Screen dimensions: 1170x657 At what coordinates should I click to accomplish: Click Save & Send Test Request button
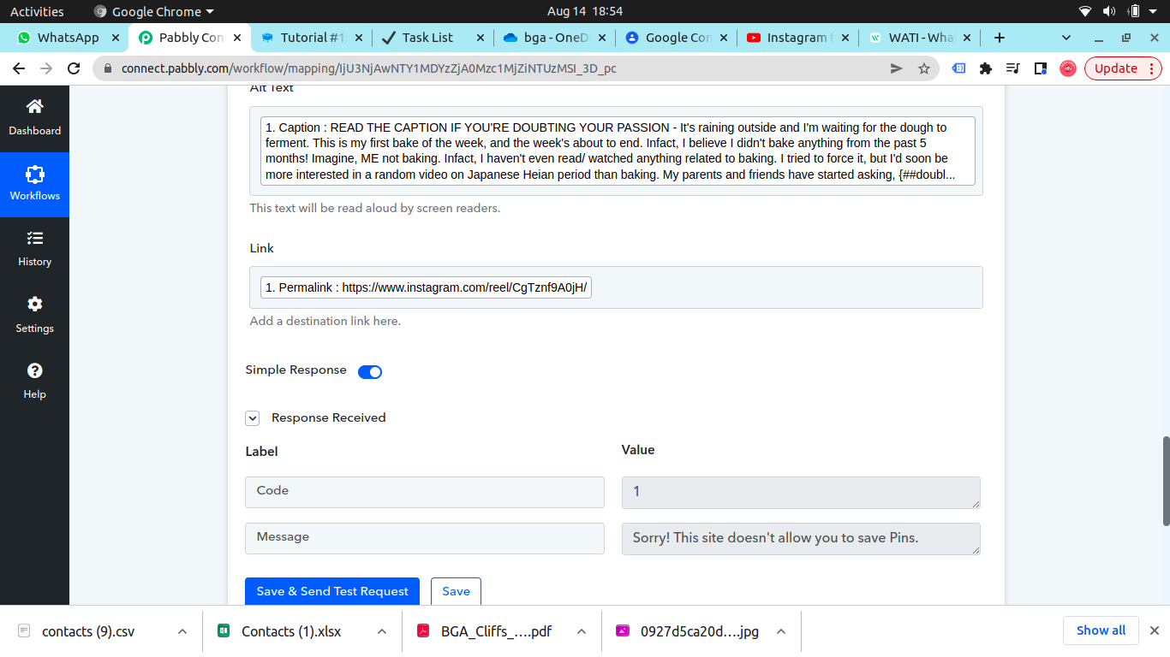tap(332, 591)
